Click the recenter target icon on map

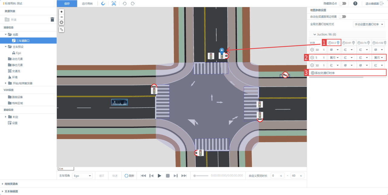coord(62,22)
